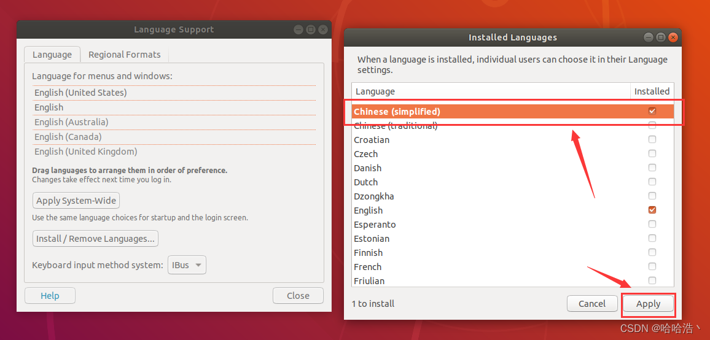Image resolution: width=710 pixels, height=340 pixels.
Task: Close the Language Support window via titlebar
Action: tap(322, 29)
